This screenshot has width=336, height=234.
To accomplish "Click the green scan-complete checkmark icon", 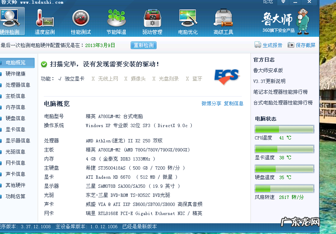I will click(x=44, y=64).
